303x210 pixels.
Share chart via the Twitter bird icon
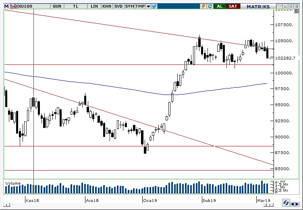click(154, 6)
